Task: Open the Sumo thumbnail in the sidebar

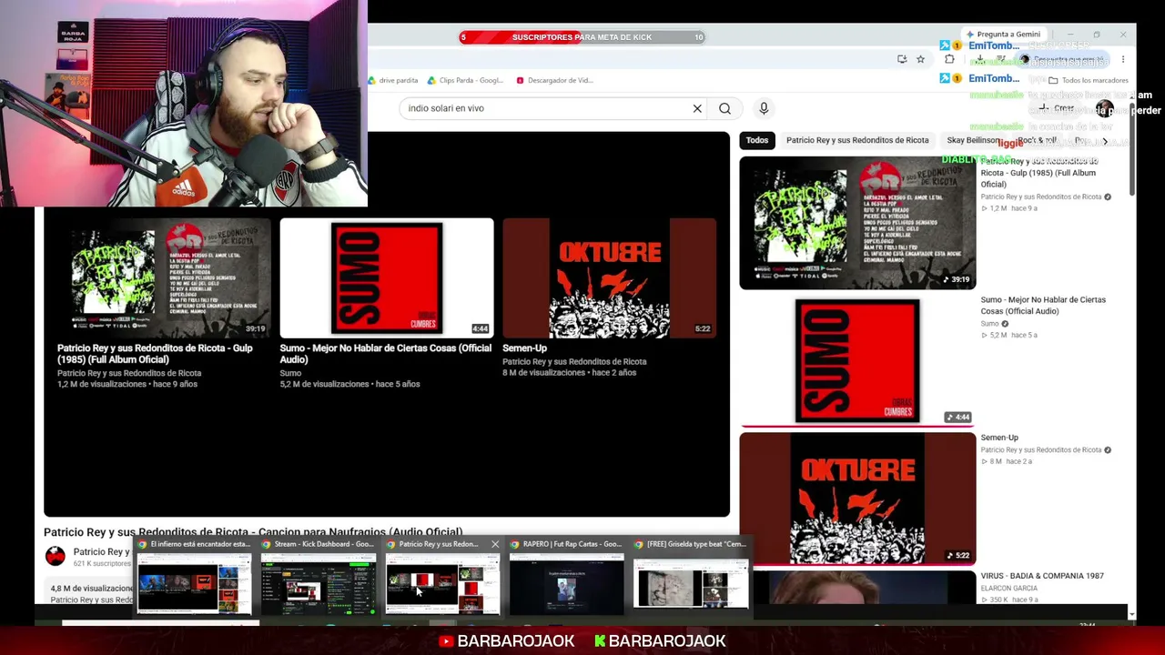Action: 857,361
